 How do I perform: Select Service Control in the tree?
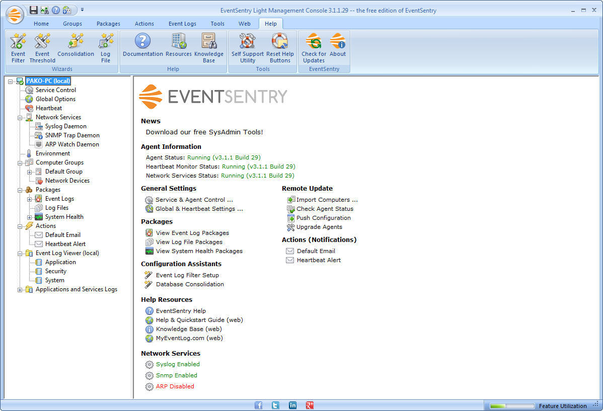(56, 90)
